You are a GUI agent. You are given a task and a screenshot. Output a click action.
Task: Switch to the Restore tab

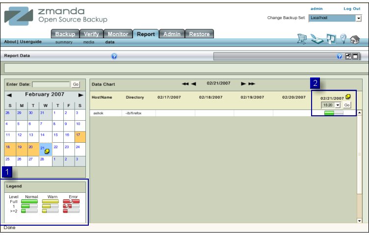(199, 34)
